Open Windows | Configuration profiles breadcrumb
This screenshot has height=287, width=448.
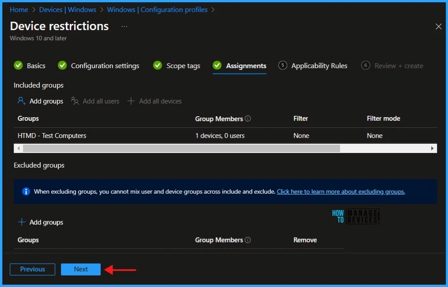coord(157,10)
